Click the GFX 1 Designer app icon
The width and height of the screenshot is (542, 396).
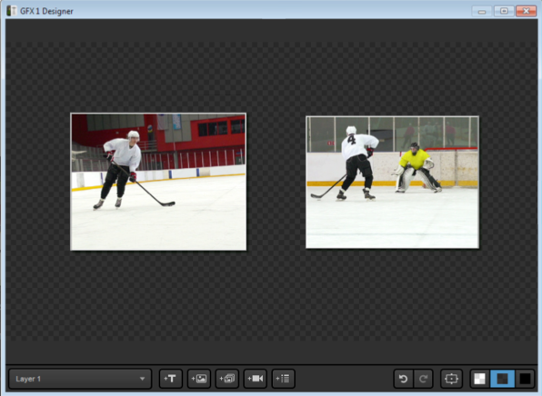click(x=12, y=11)
